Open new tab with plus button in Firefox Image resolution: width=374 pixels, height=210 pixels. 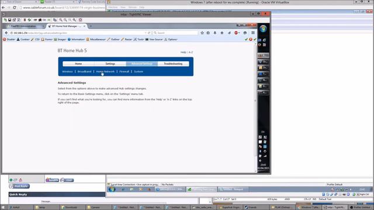pos(91,26)
